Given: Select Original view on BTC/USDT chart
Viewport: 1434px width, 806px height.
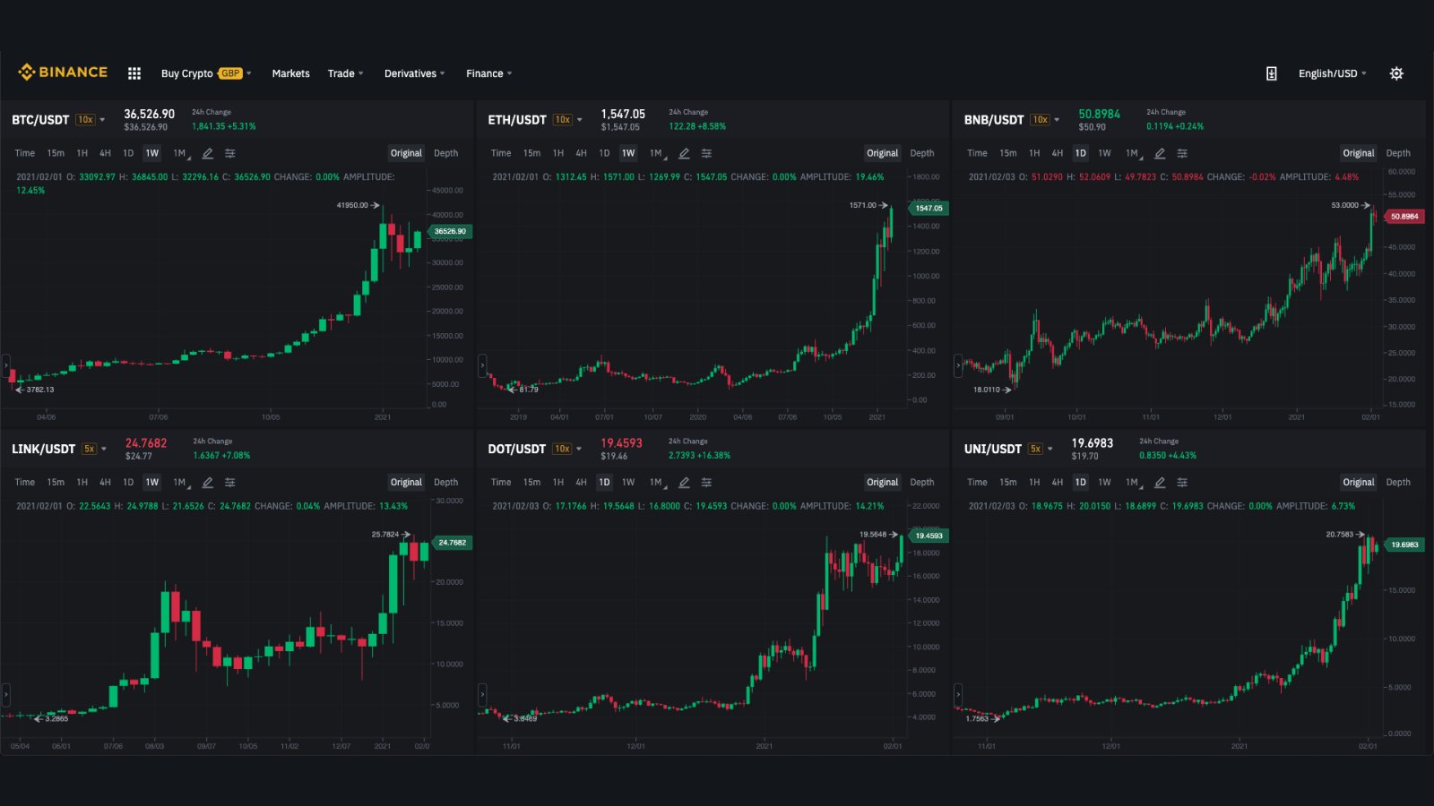Looking at the screenshot, I should pos(406,153).
